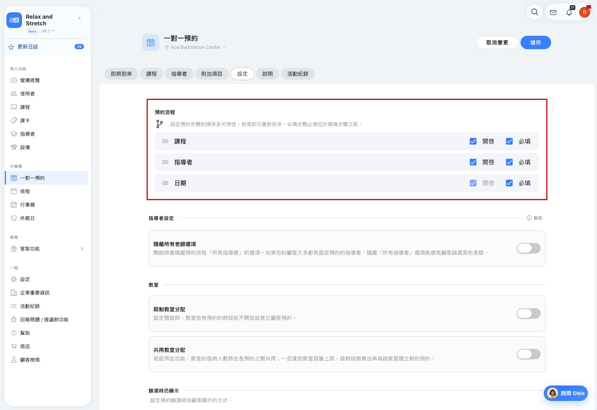Screen dimensions: 597x410
Task: Open the 幫助 question icon in sidebar
Action: point(14,333)
